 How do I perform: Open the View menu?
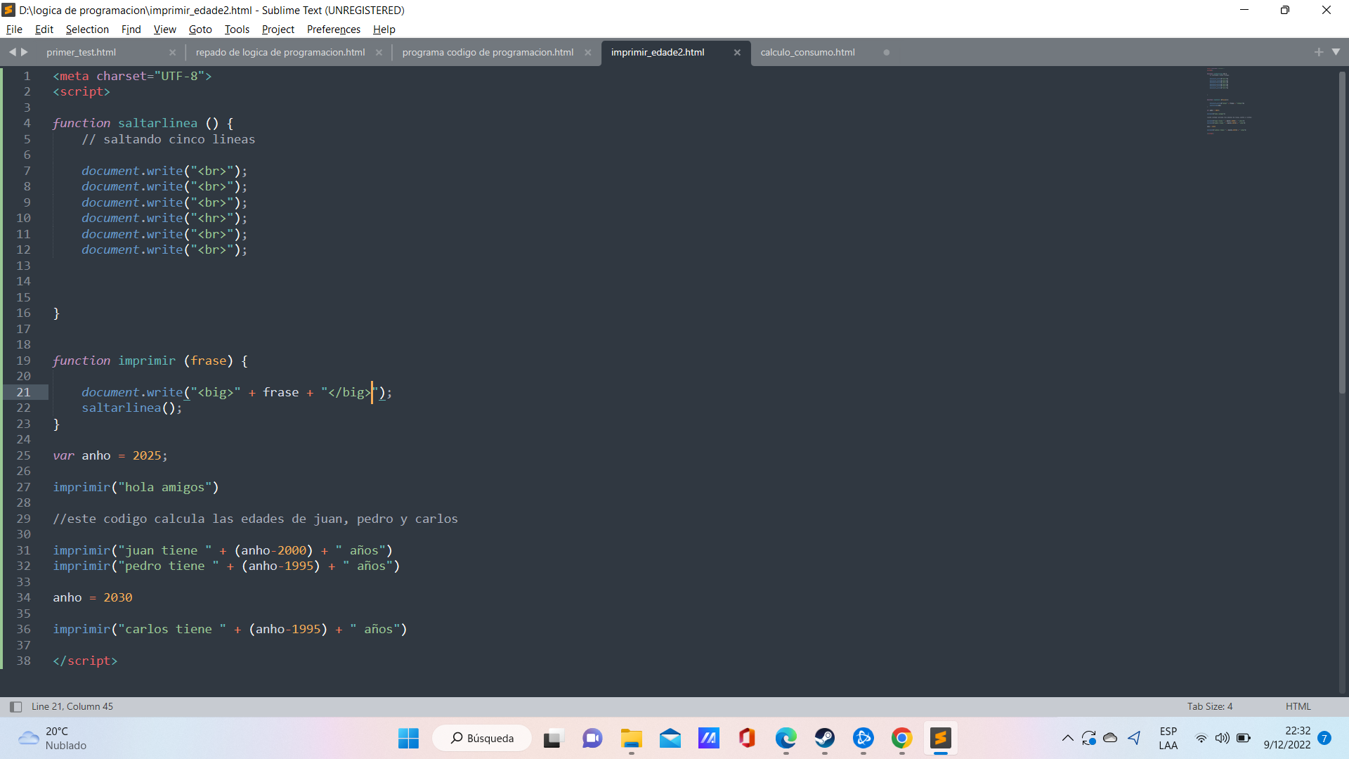(164, 29)
